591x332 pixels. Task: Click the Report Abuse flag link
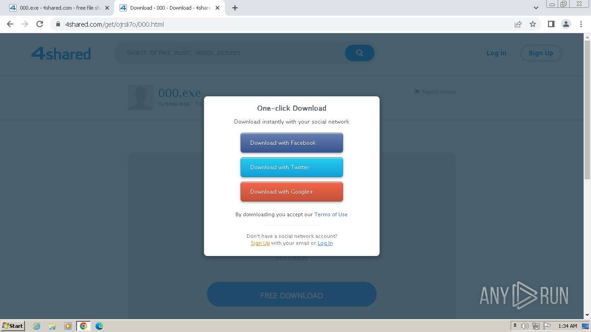(x=435, y=92)
